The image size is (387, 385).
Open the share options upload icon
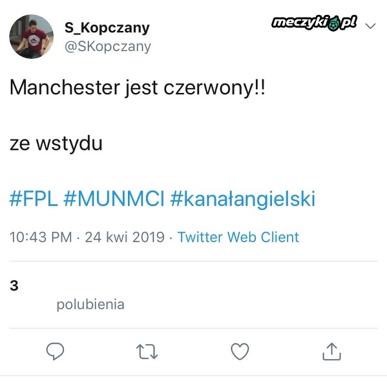[x=331, y=351]
